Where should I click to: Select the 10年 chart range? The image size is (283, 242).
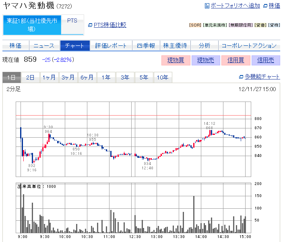click(163, 77)
